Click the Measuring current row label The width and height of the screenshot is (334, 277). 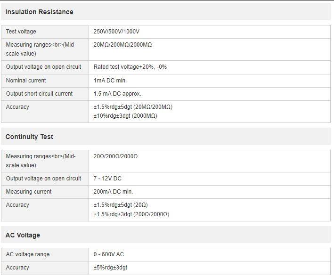pos(29,192)
